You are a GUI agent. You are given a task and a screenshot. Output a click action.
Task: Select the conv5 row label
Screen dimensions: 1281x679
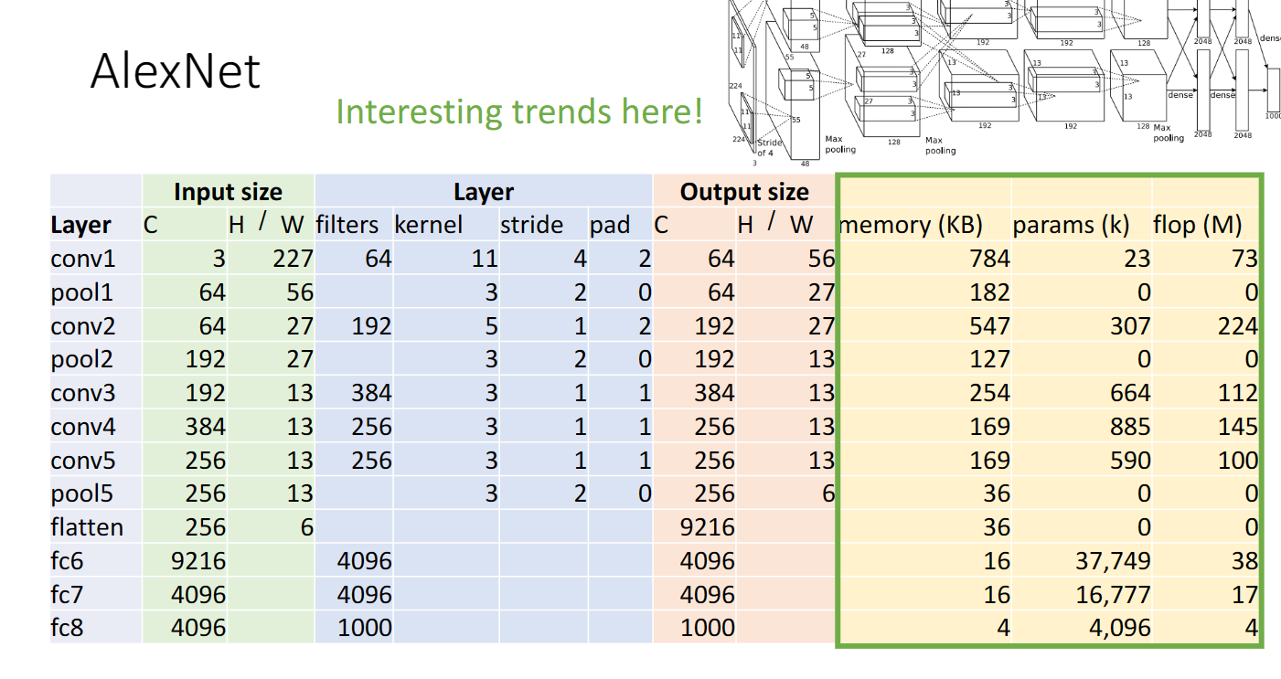point(83,460)
